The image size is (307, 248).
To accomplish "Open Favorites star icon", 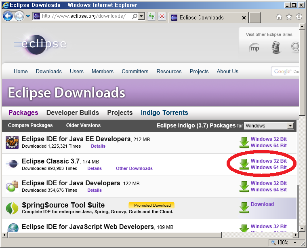I will [x=289, y=17].
